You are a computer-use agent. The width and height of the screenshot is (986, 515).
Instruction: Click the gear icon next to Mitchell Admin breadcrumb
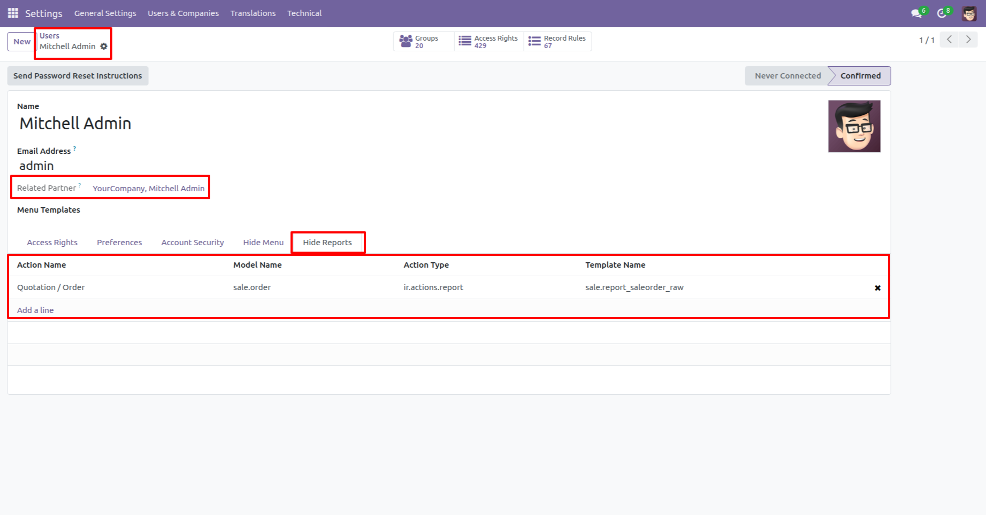tap(103, 46)
